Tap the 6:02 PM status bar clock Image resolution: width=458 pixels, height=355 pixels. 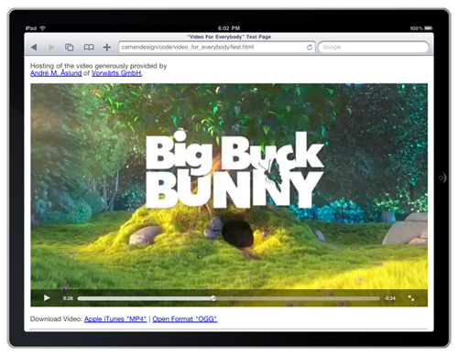[x=229, y=28]
